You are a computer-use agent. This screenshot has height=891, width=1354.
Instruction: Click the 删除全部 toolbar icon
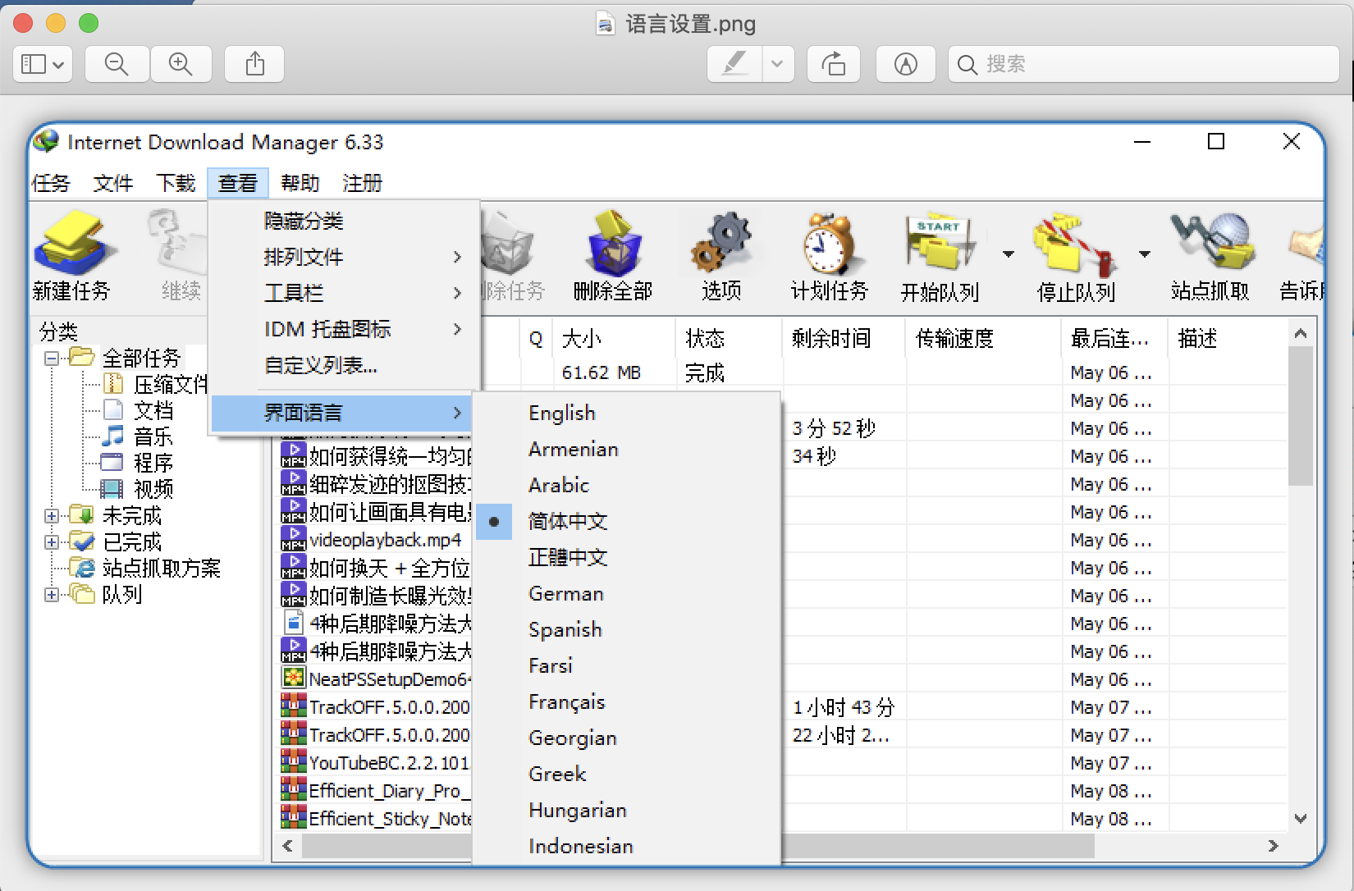pos(613,243)
